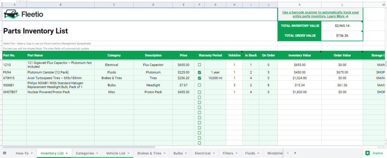Click the Part No. header cell
Viewport: 387px width, 158px height.
(14, 55)
